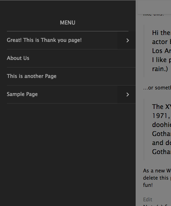
Task: Click the Edit link below the post
Action: coord(148,200)
